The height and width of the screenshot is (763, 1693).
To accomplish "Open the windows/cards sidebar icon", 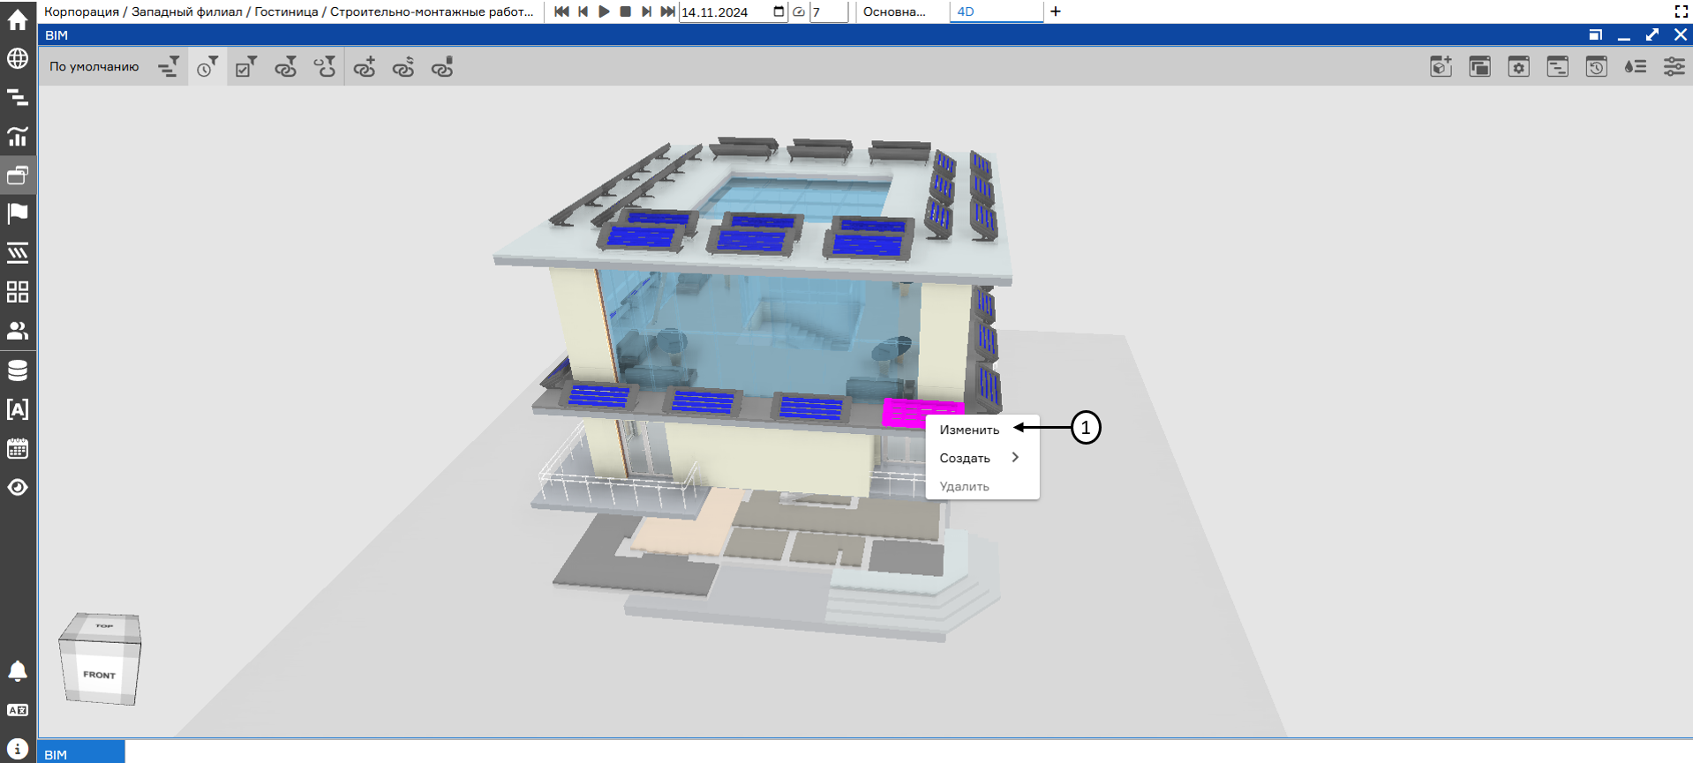I will (x=18, y=176).
